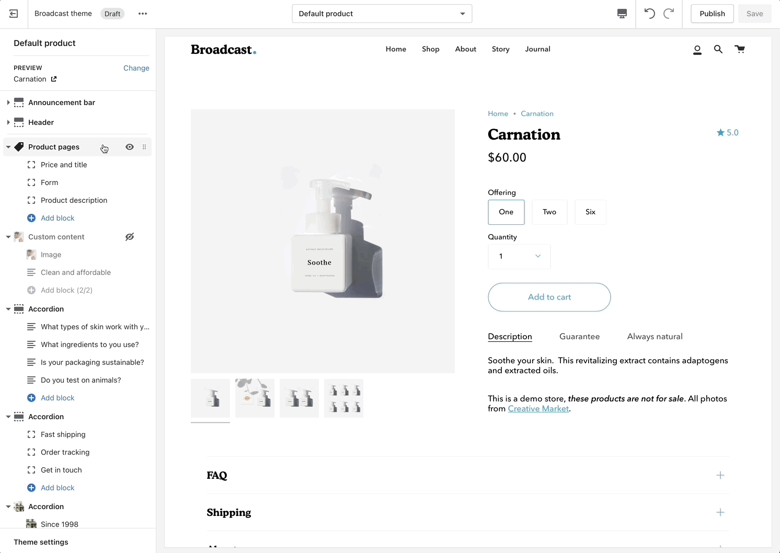Open the three-dot more actions menu

pos(143,14)
